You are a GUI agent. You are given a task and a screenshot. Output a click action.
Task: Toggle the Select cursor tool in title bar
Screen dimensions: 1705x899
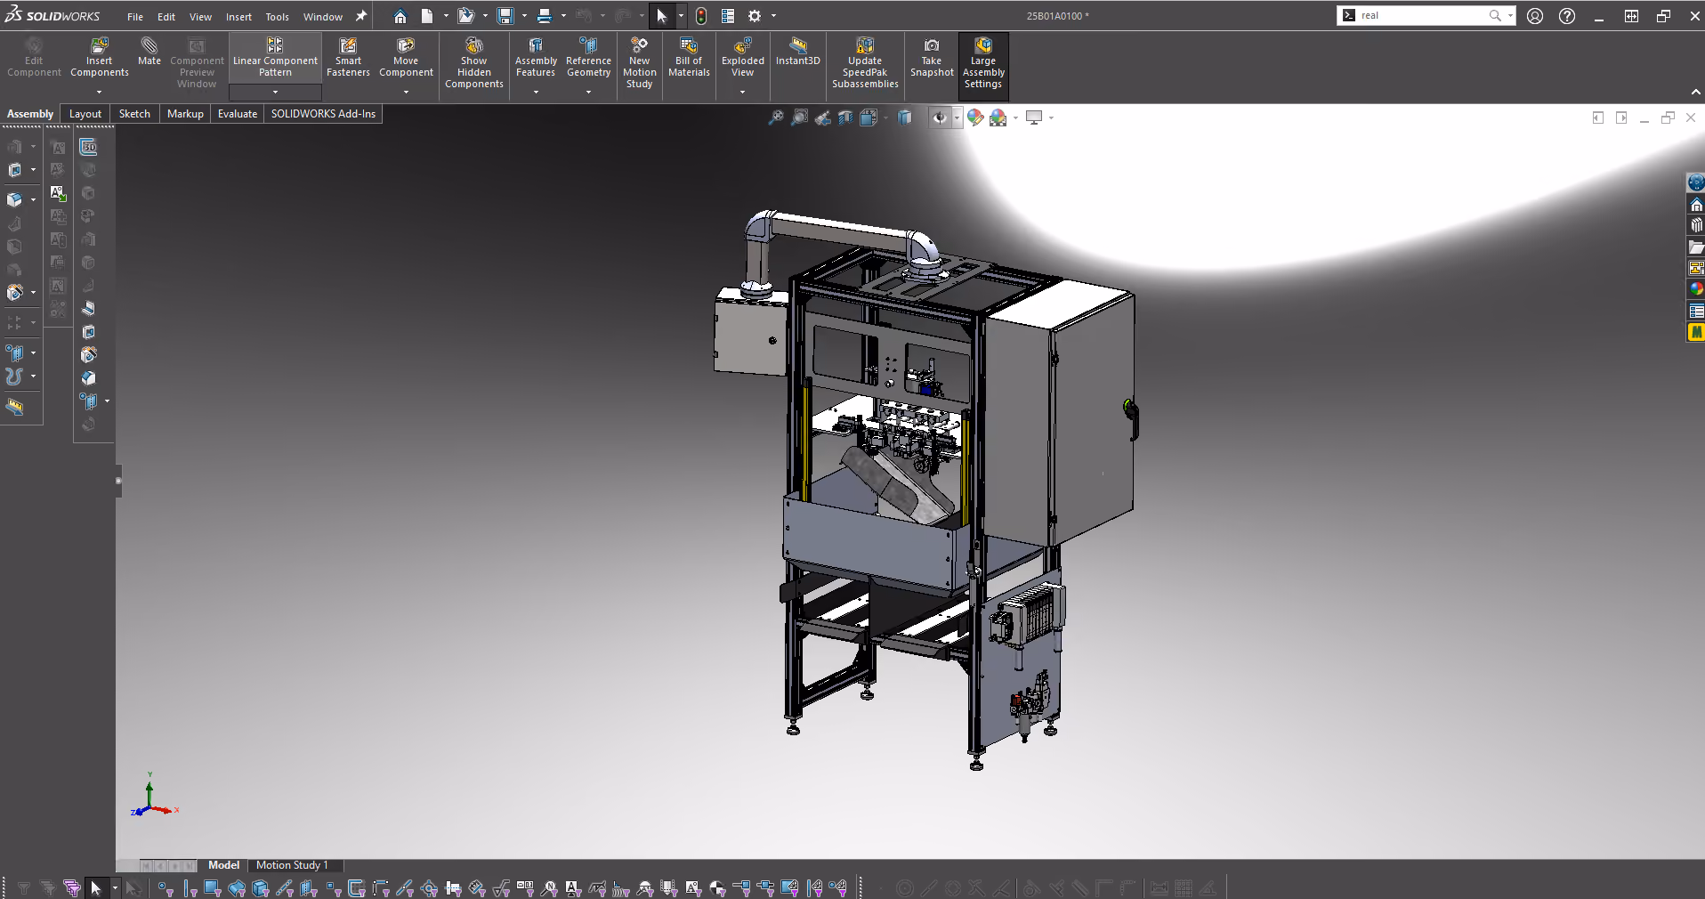tap(661, 16)
